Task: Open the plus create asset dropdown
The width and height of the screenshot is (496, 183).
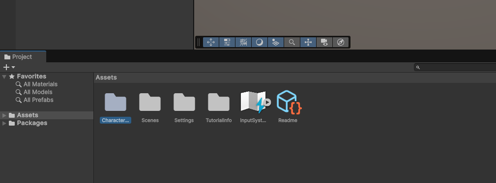Action: (9, 67)
